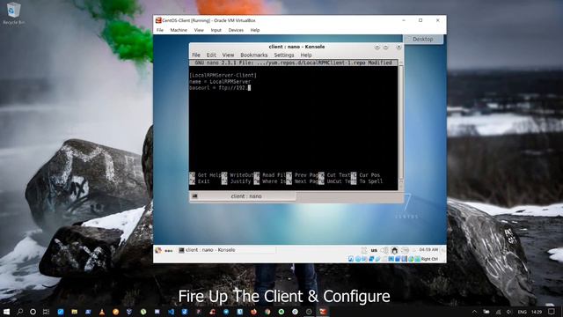The width and height of the screenshot is (563, 317).
Task: Open Recycle Bin desktop icon
Action: point(14,13)
